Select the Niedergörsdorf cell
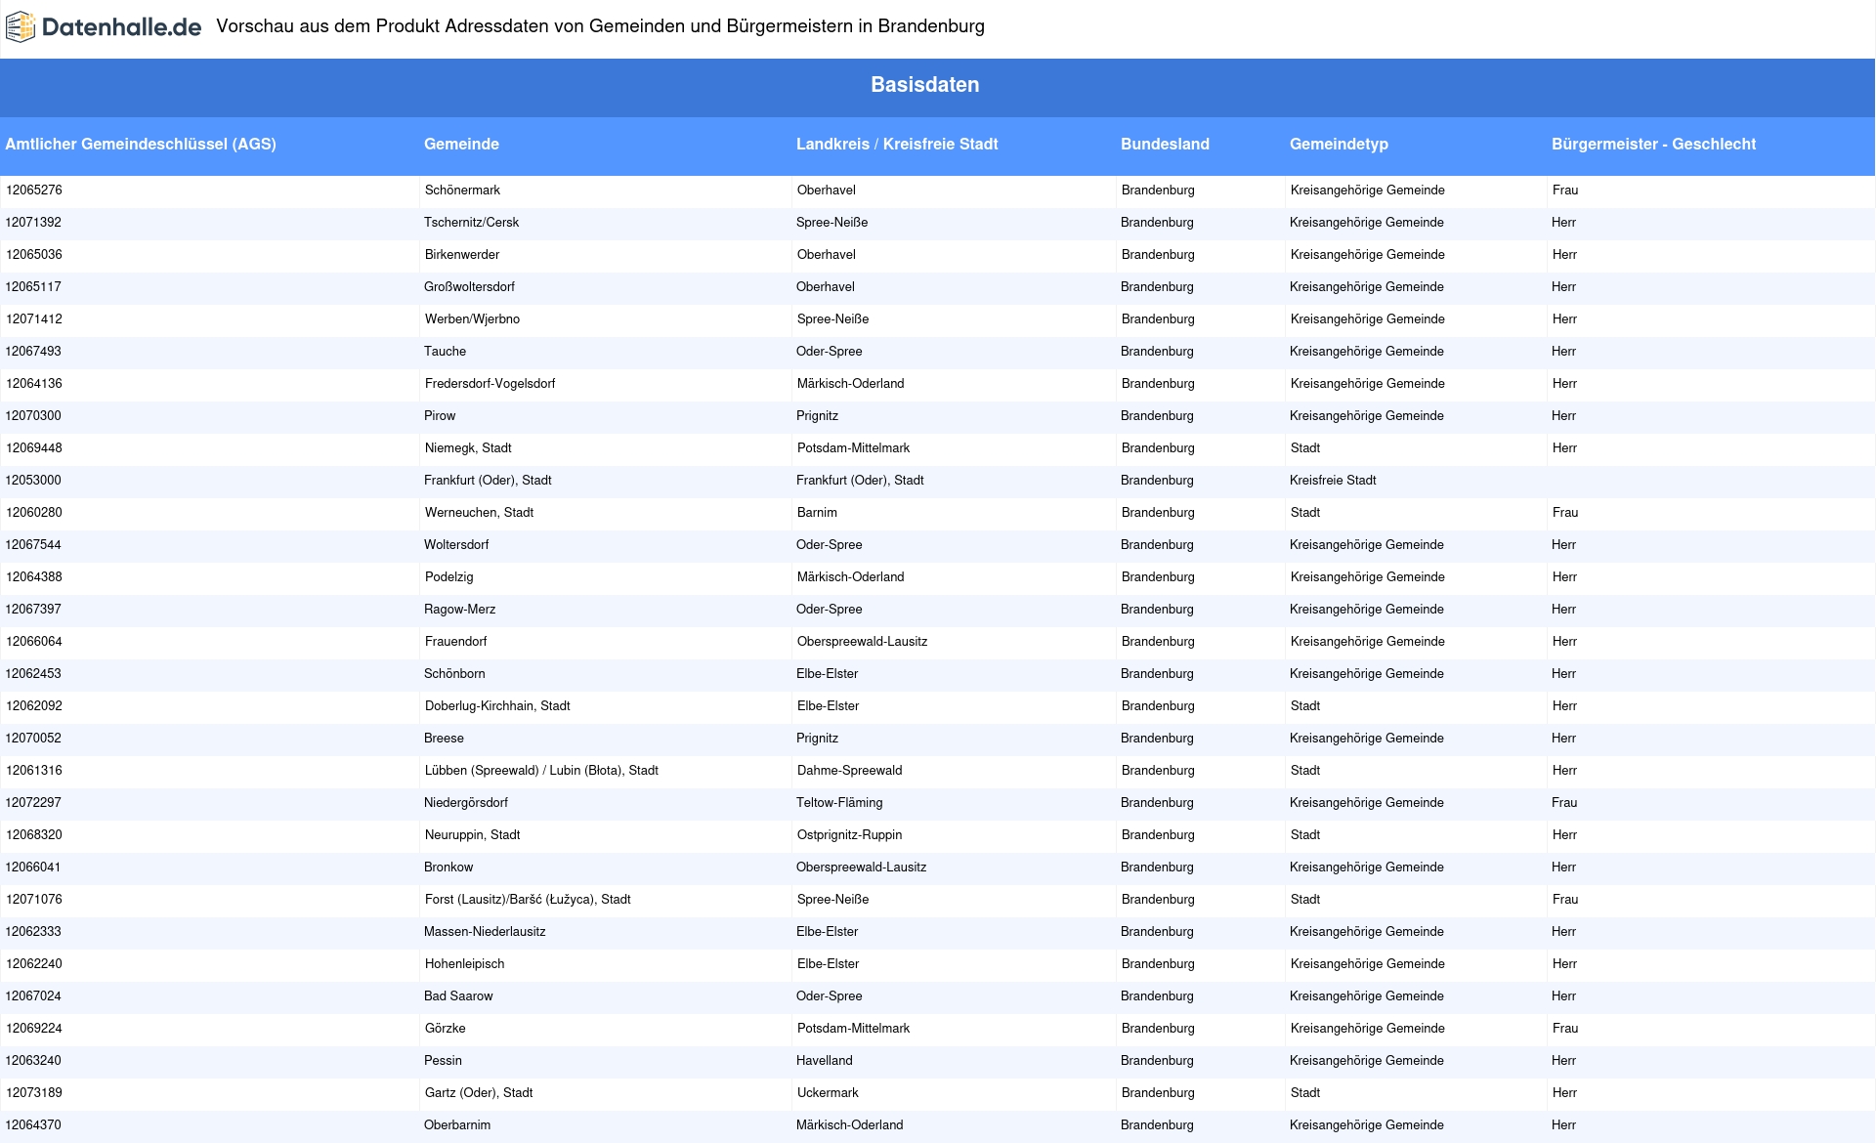This screenshot has width=1876, height=1143. pos(605,803)
